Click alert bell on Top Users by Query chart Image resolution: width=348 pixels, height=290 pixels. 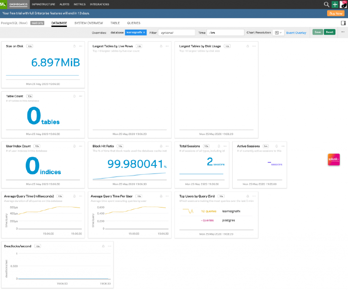click(x=248, y=196)
